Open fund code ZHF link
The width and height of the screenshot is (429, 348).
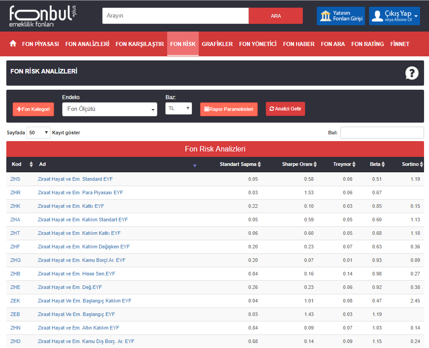pyautogui.click(x=15, y=247)
